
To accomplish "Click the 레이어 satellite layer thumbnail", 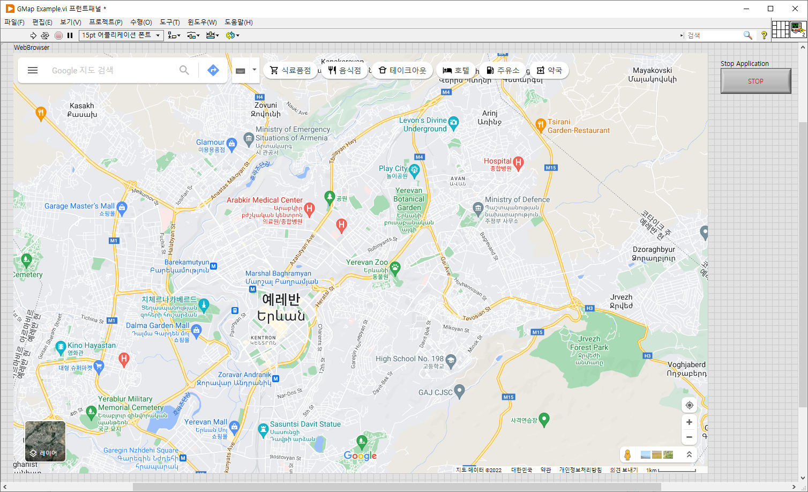I will click(x=46, y=441).
